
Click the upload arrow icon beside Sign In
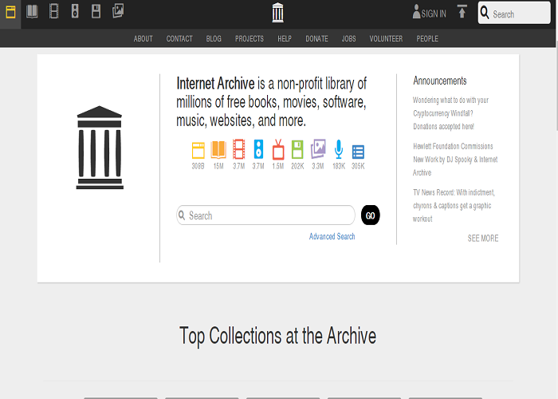462,12
